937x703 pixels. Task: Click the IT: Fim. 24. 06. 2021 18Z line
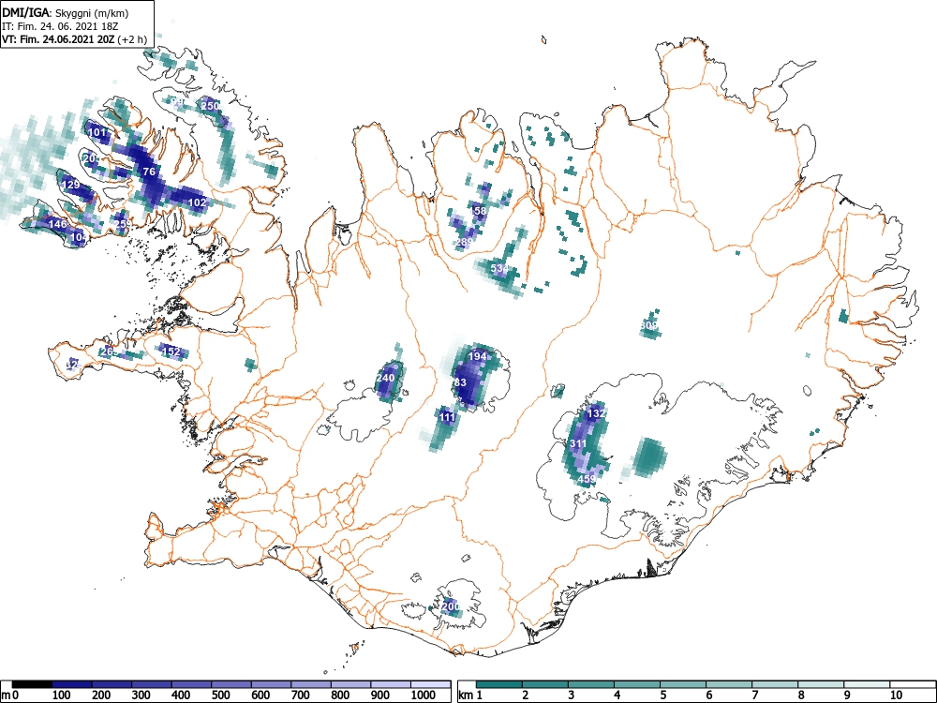click(60, 26)
